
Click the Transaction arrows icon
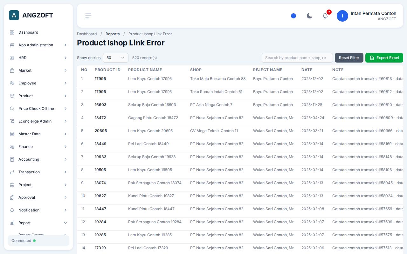[12, 172]
